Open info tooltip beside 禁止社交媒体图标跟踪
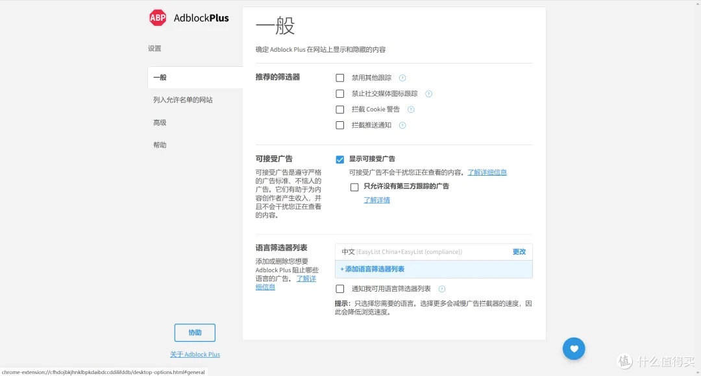The image size is (701, 376). [429, 94]
